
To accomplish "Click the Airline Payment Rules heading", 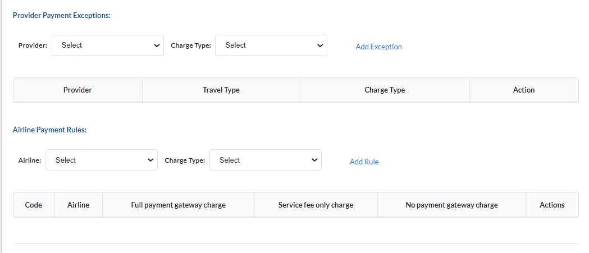I will coord(49,130).
